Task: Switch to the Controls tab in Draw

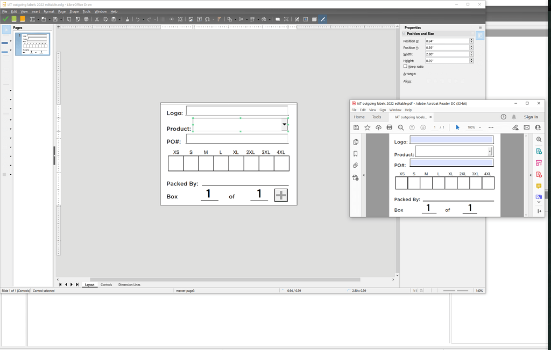Action: coord(106,284)
